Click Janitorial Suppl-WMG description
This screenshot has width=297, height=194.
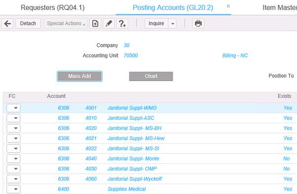pyautogui.click(x=132, y=108)
